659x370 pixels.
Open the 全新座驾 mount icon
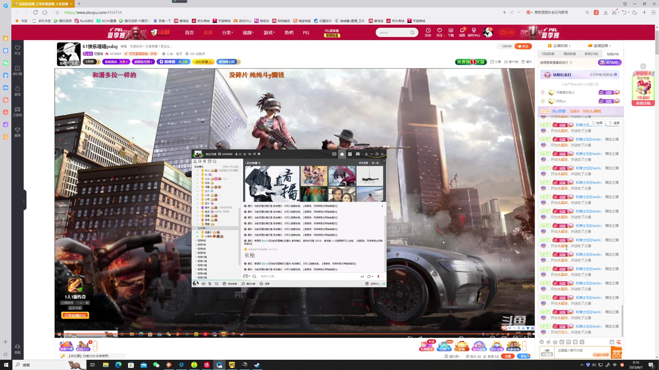[514, 346]
